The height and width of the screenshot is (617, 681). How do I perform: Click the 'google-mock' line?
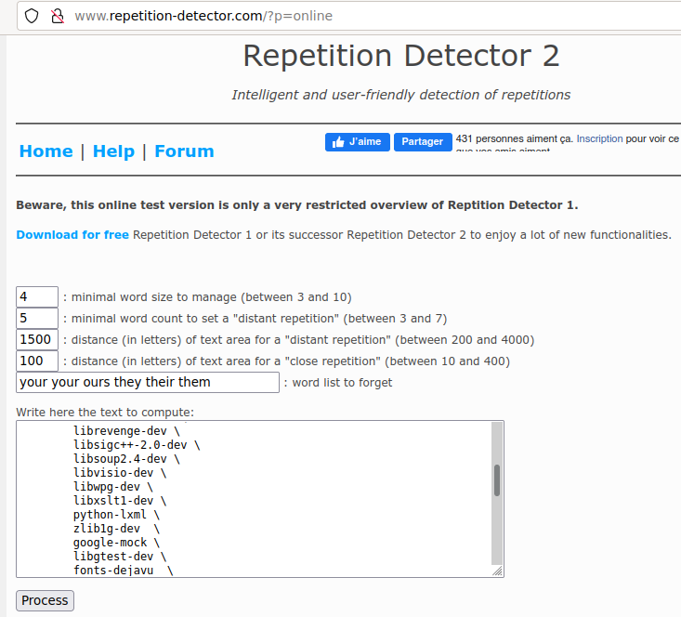tap(116, 543)
